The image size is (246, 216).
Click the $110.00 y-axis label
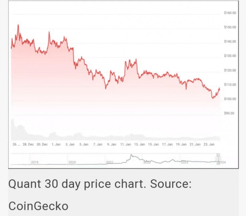tap(230, 85)
